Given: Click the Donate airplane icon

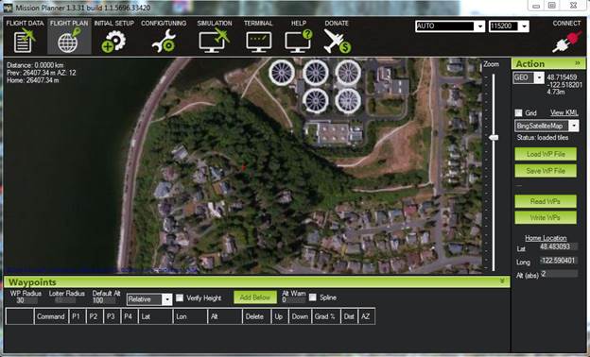Looking at the screenshot, I should pos(337,41).
